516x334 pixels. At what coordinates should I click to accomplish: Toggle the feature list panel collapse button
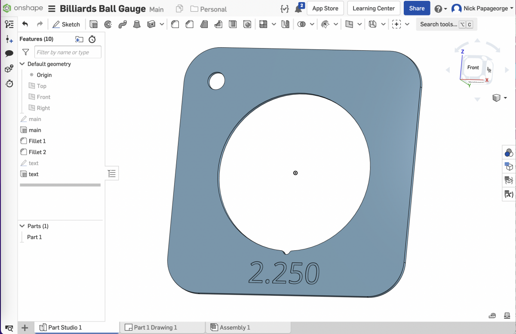112,173
